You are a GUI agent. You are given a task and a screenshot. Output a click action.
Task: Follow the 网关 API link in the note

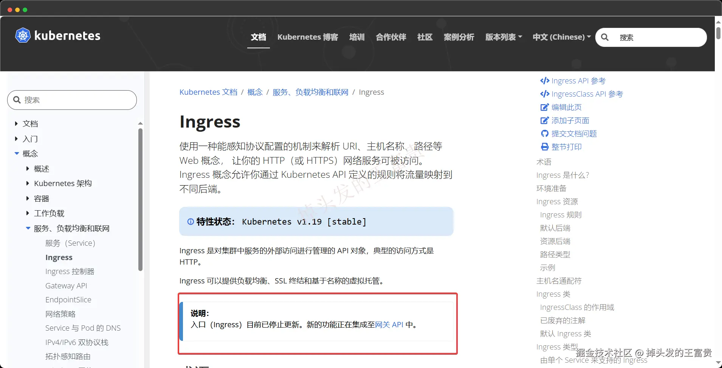click(389, 325)
